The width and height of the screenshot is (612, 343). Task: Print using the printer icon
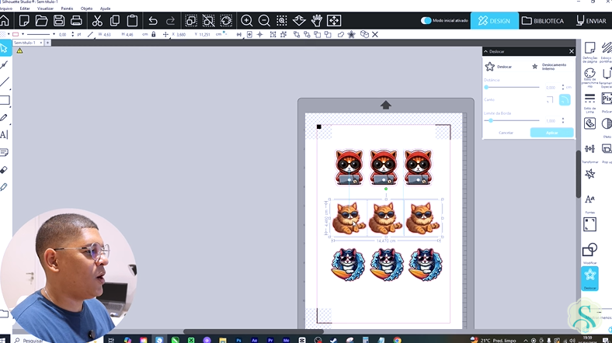tap(76, 20)
